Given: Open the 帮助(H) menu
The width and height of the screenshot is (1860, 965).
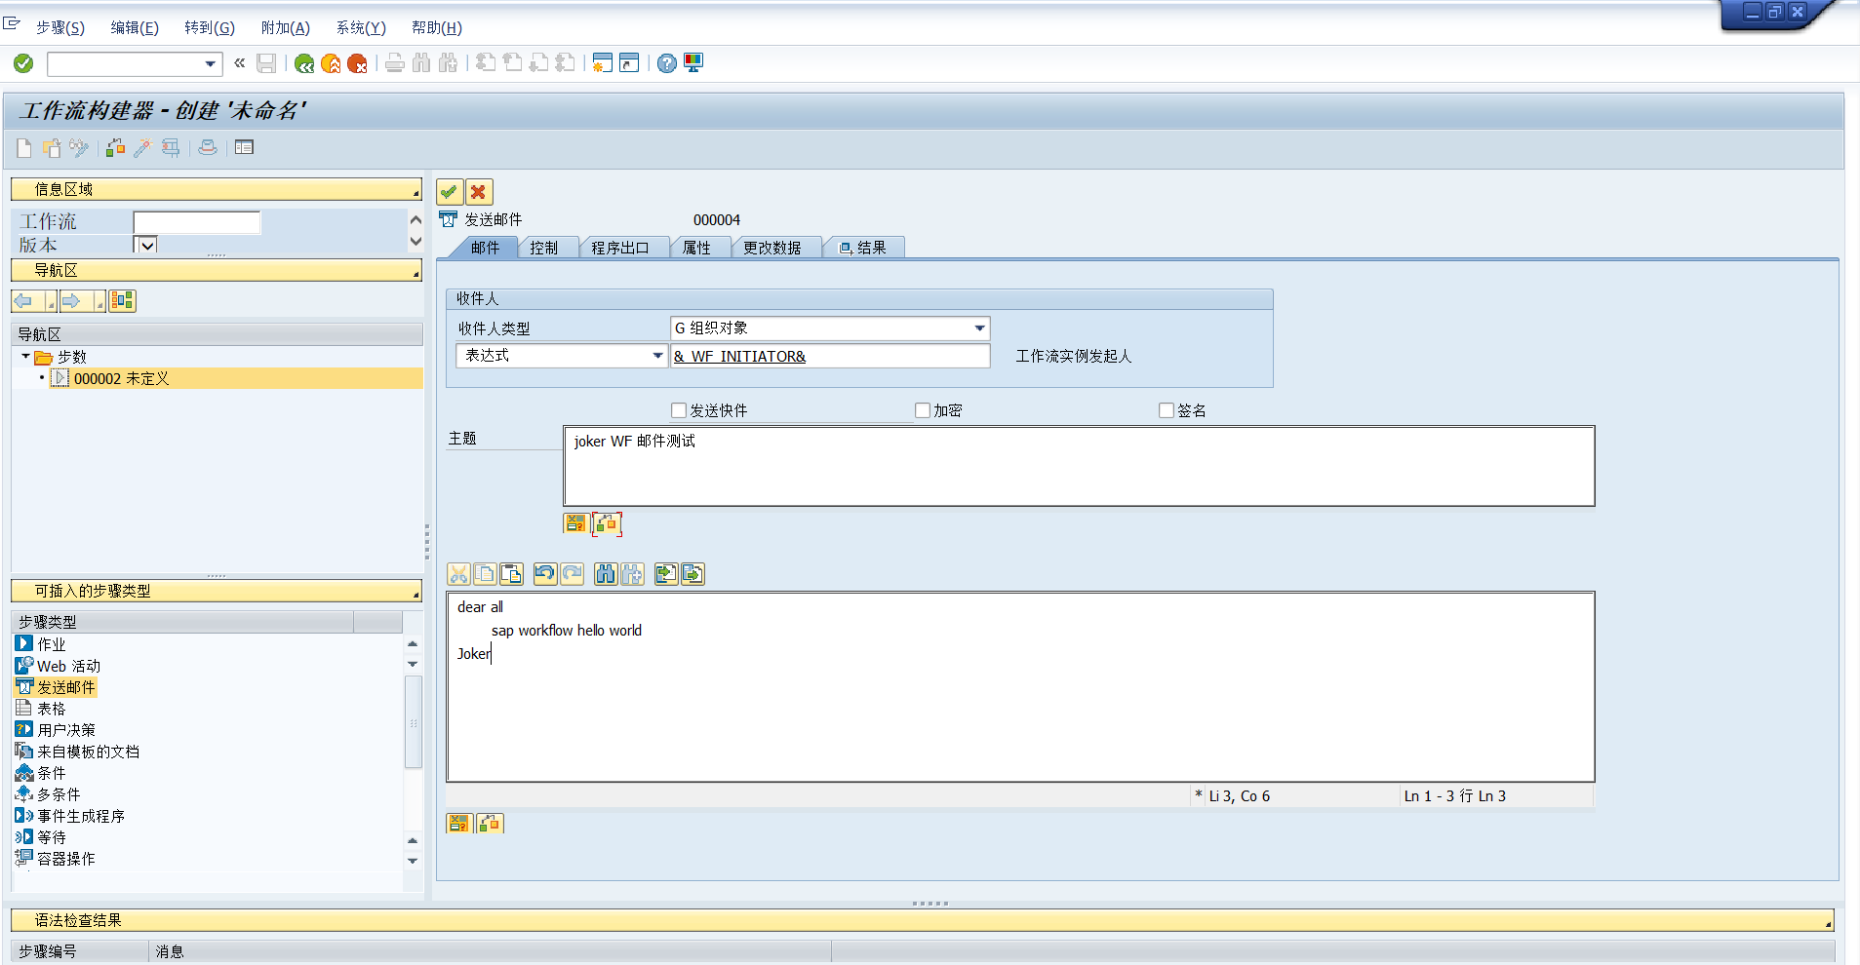Looking at the screenshot, I should coord(437,27).
